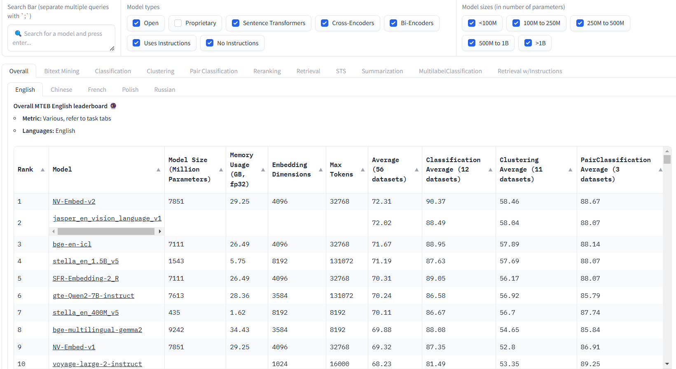
Task: Sort by Rank column arrow
Action: [x=42, y=169]
